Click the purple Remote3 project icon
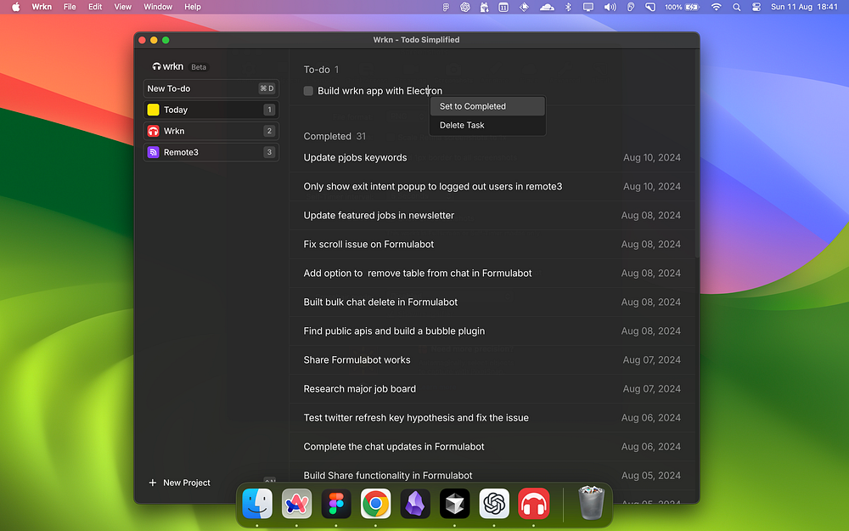 154,152
